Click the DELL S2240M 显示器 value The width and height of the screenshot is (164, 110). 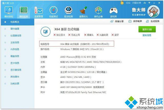coord(82,82)
